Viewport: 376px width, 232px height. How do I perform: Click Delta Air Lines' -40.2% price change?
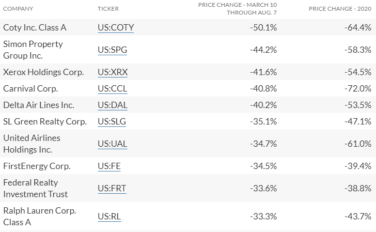click(x=264, y=105)
